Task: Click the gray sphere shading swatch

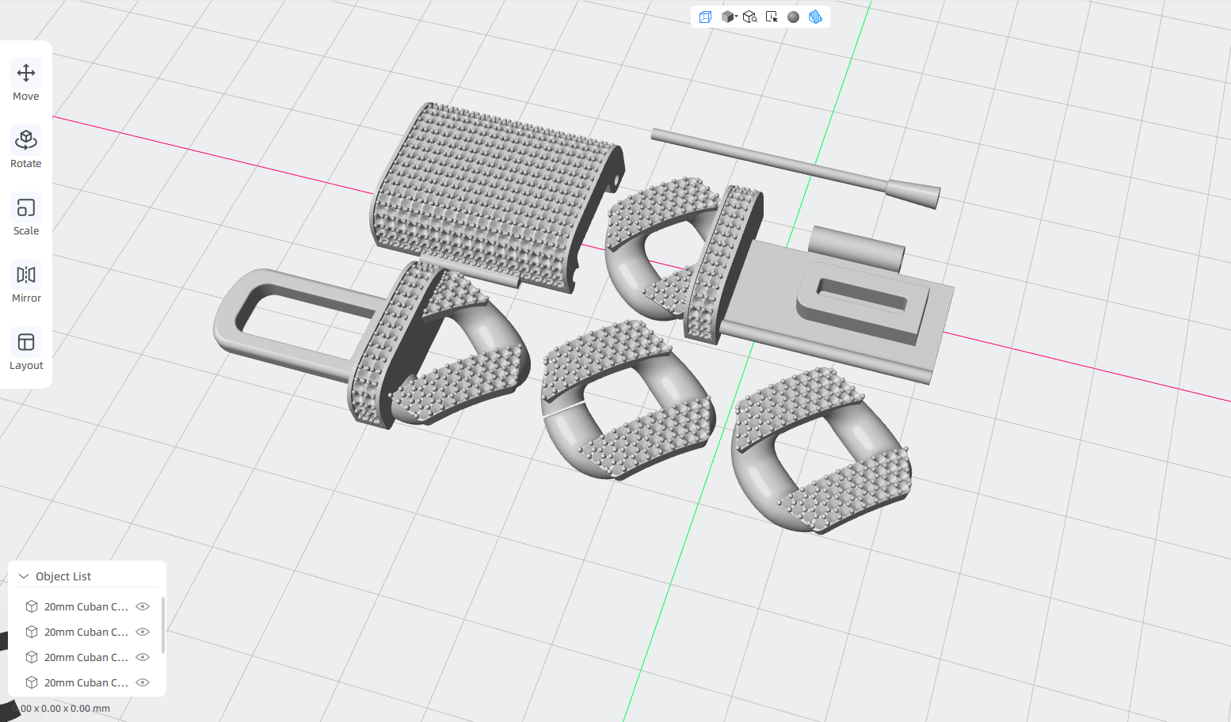Action: coord(793,17)
